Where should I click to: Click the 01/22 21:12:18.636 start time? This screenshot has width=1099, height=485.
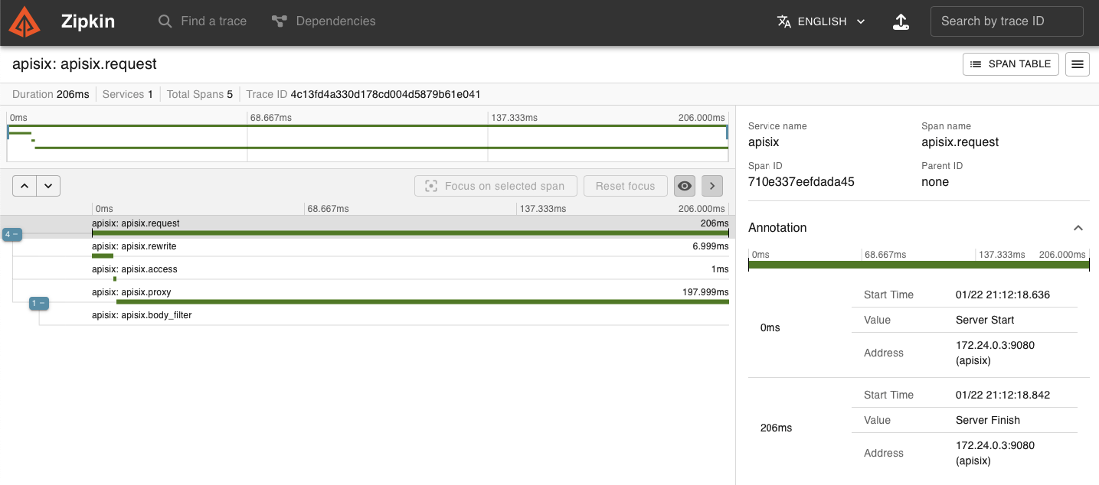1003,295
